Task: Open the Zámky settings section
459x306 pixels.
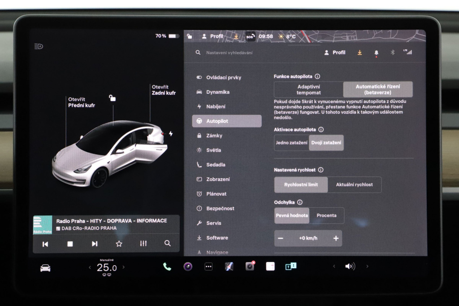Action: click(214, 136)
